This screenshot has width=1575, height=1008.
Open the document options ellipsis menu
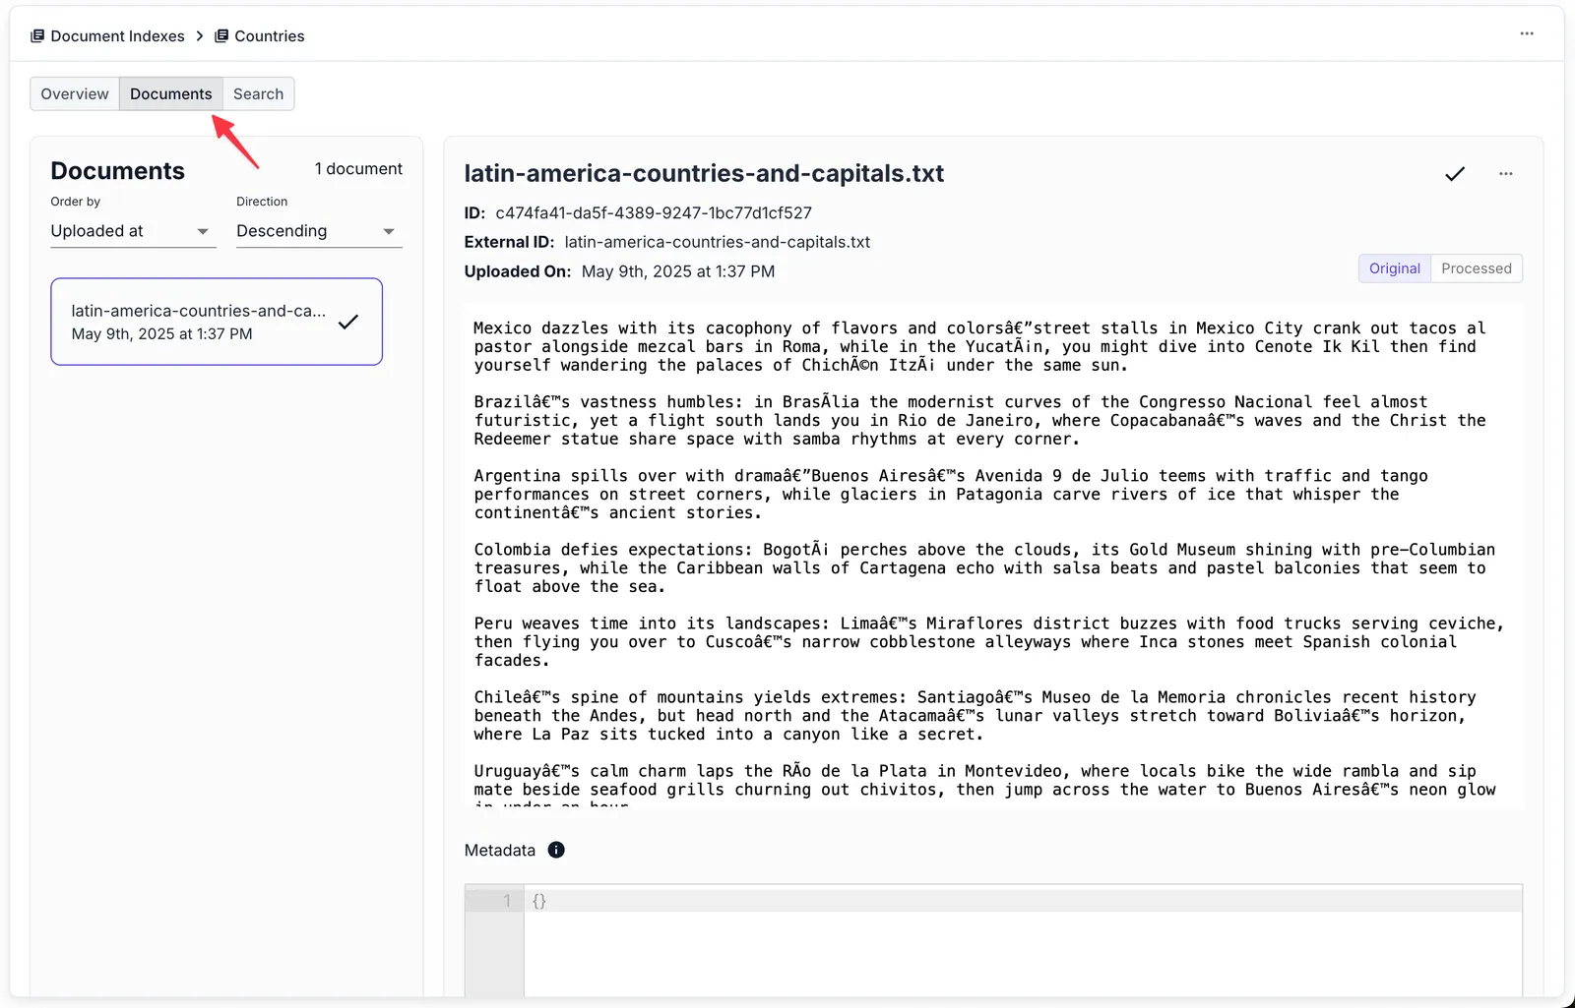tap(1506, 174)
